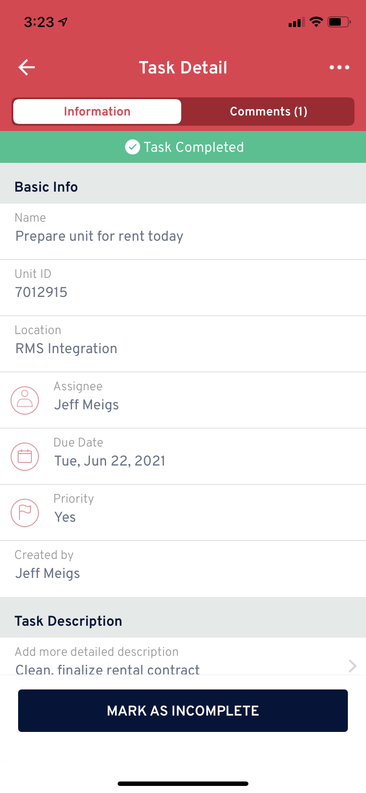Viewport: 366px width, 793px height.
Task: Tap the Assignee person icon
Action: (25, 400)
